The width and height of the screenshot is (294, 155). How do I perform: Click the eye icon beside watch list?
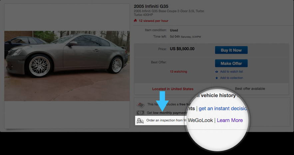tap(217, 72)
